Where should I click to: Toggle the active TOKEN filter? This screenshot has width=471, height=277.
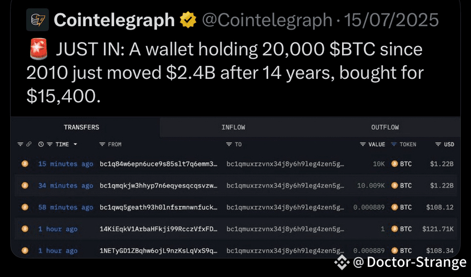point(394,144)
